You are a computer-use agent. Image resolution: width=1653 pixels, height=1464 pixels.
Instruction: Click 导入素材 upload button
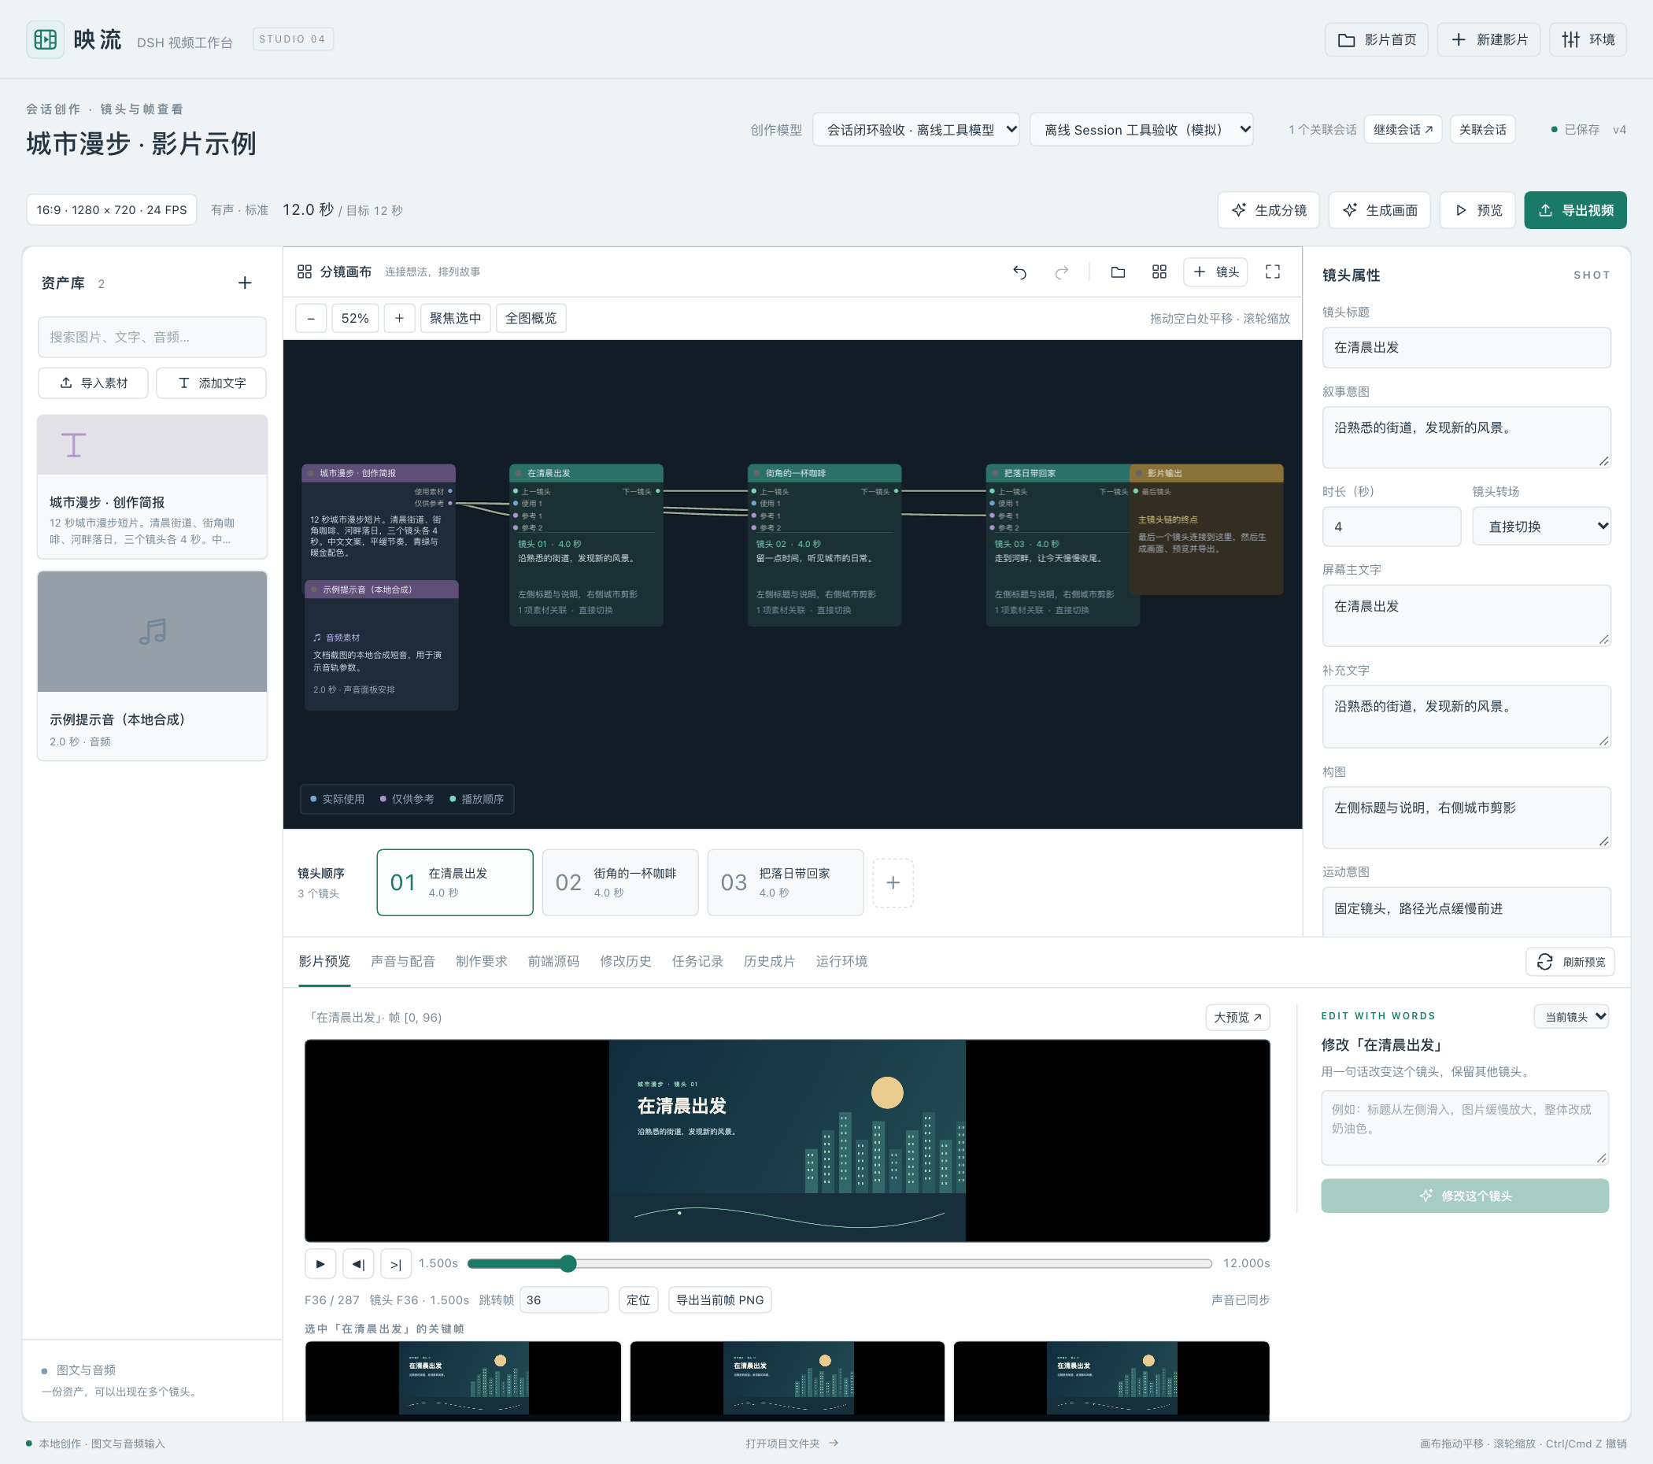coord(93,383)
